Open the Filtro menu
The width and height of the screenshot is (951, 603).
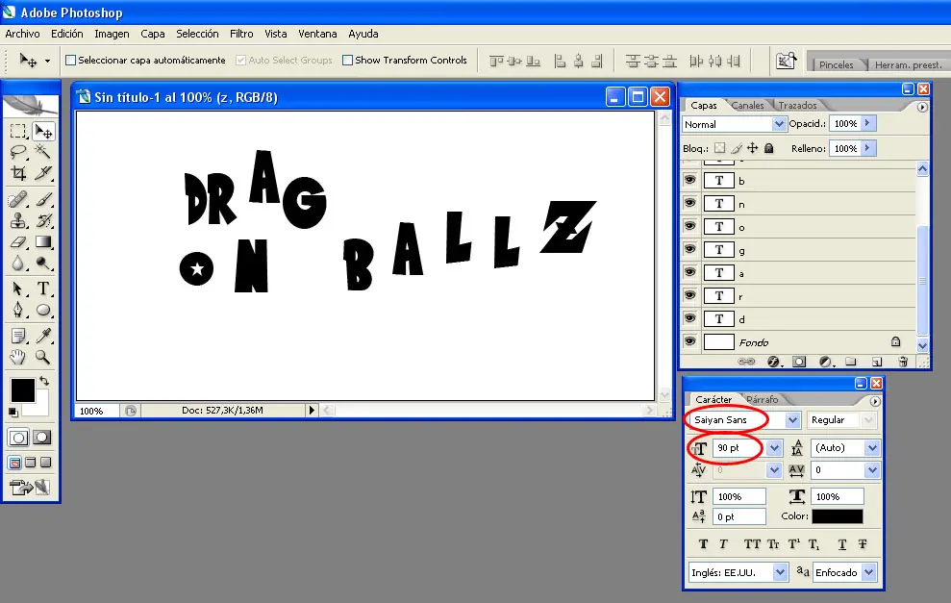[x=241, y=34]
